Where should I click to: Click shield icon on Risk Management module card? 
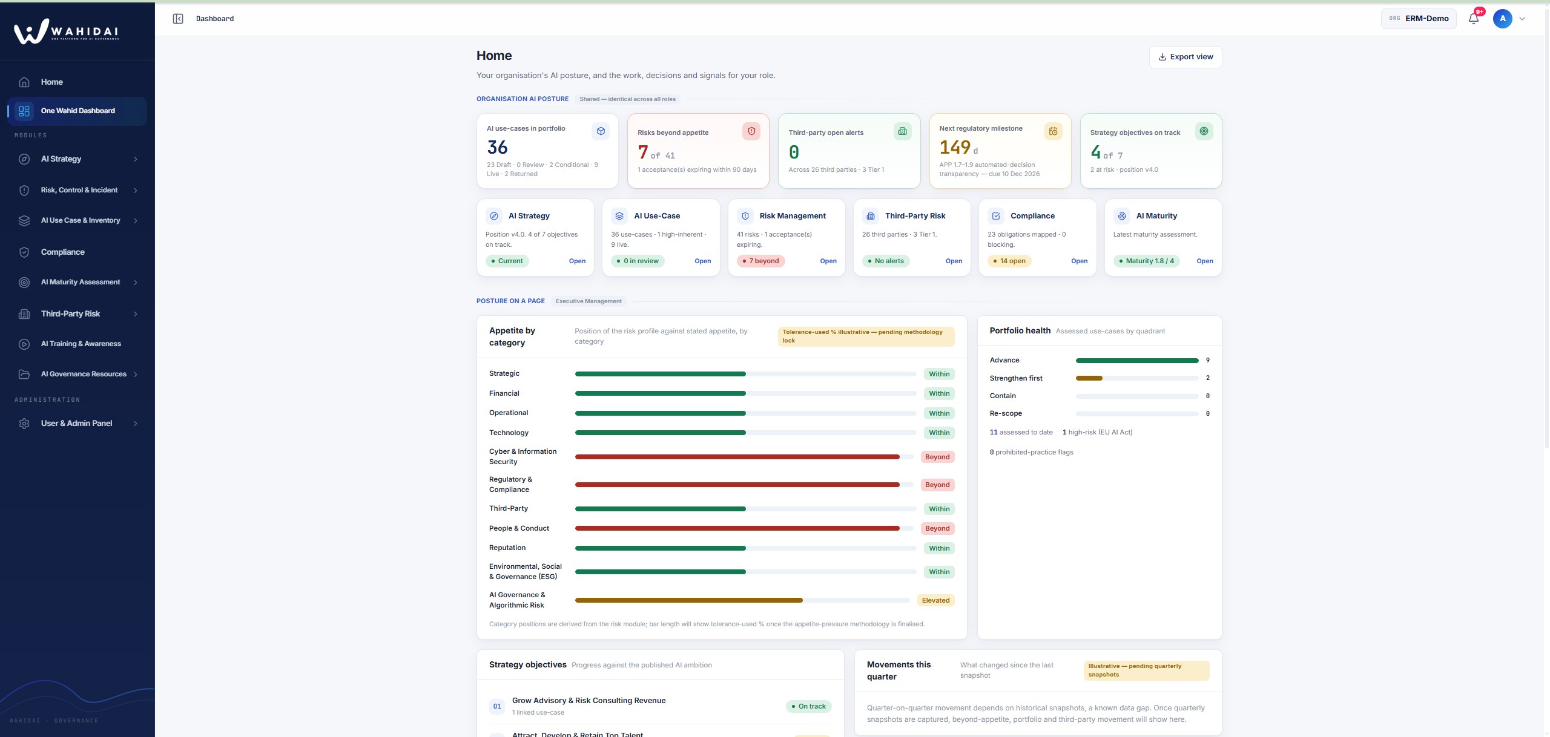(x=745, y=216)
